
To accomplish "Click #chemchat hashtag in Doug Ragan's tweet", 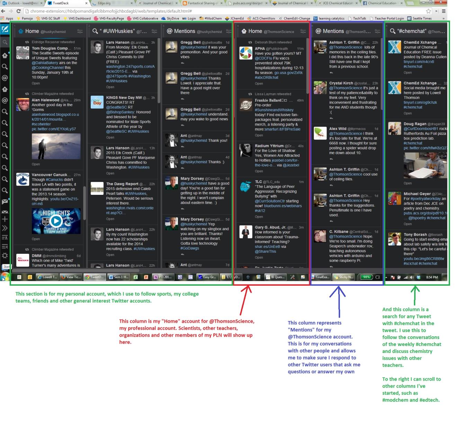I will click(413, 143).
